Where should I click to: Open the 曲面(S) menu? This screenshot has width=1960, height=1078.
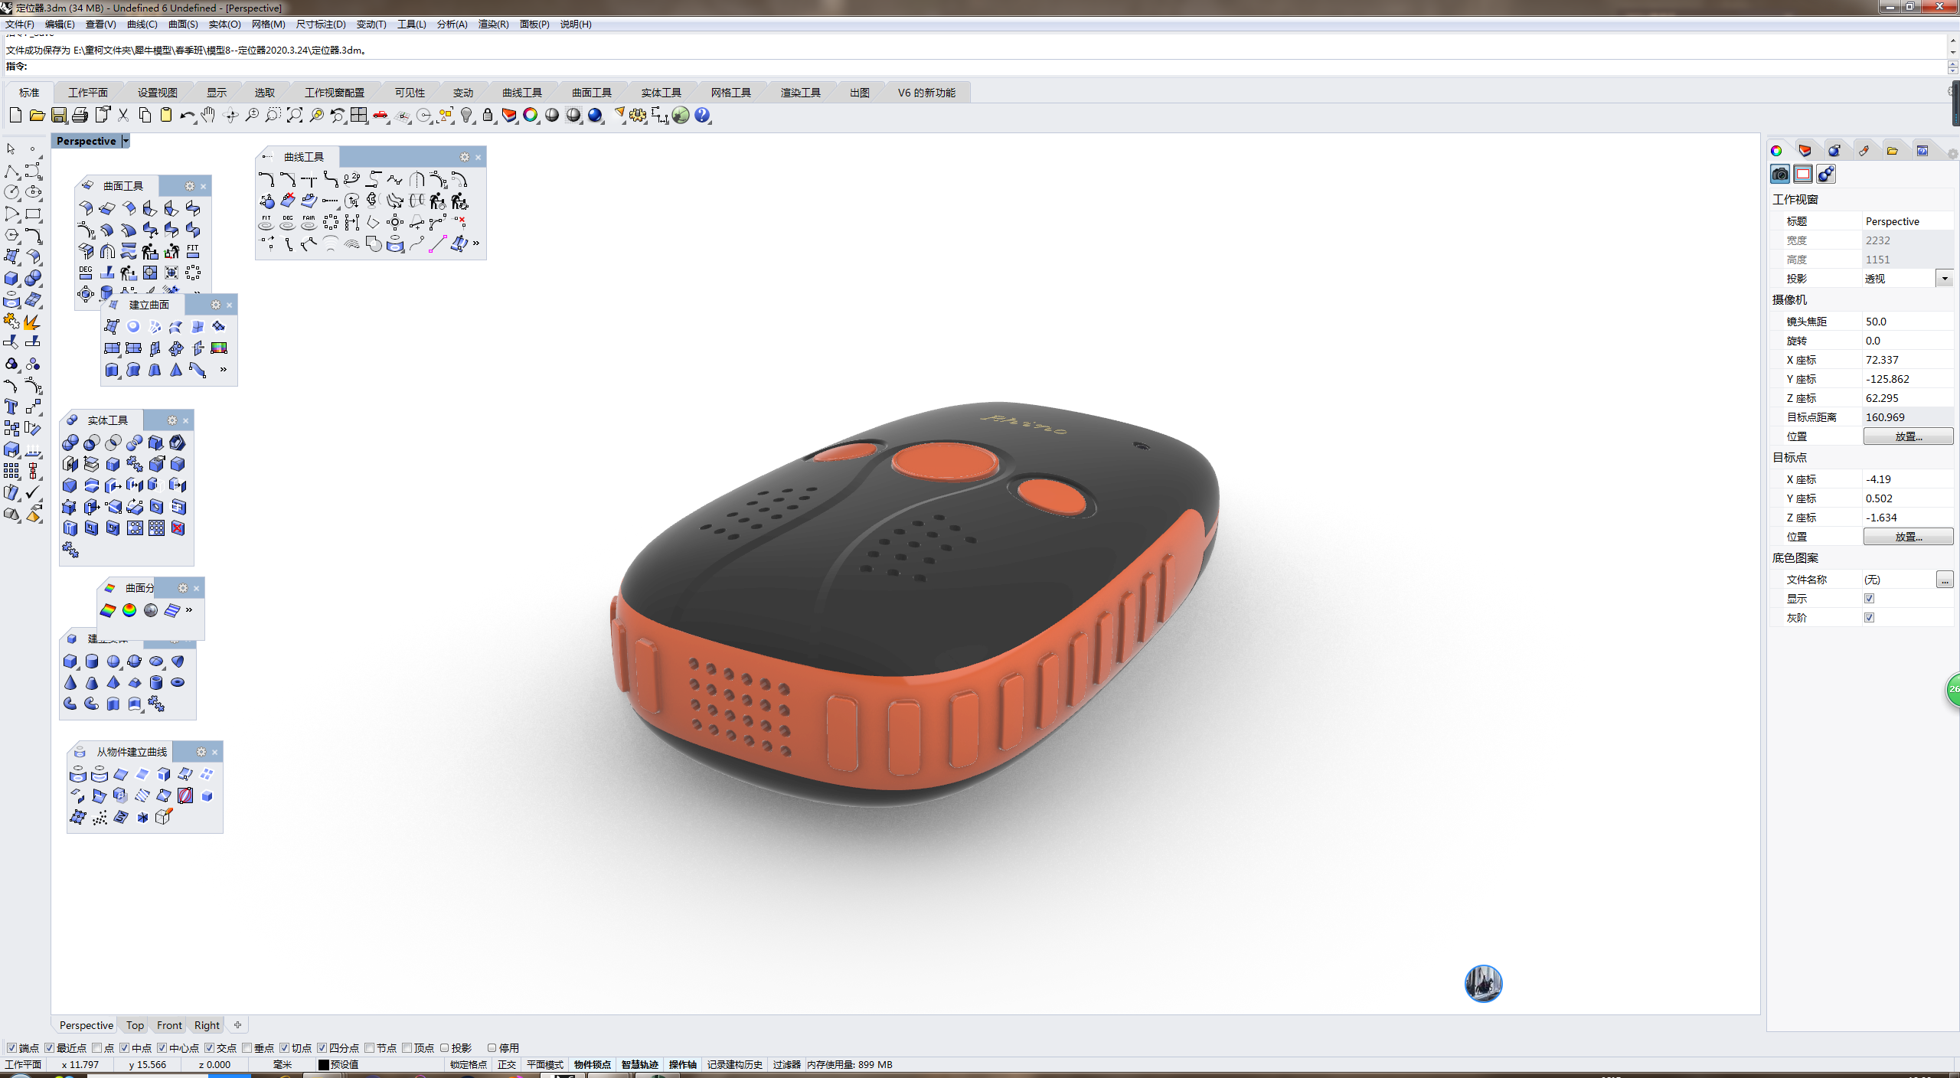(x=183, y=24)
